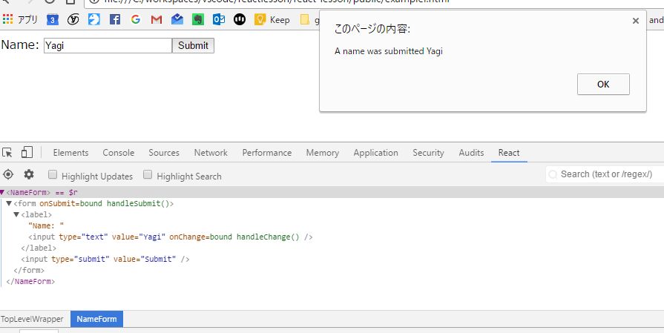Screen dimensions: 664x333
Task: Click the Submit button on the page
Action: click(x=193, y=46)
